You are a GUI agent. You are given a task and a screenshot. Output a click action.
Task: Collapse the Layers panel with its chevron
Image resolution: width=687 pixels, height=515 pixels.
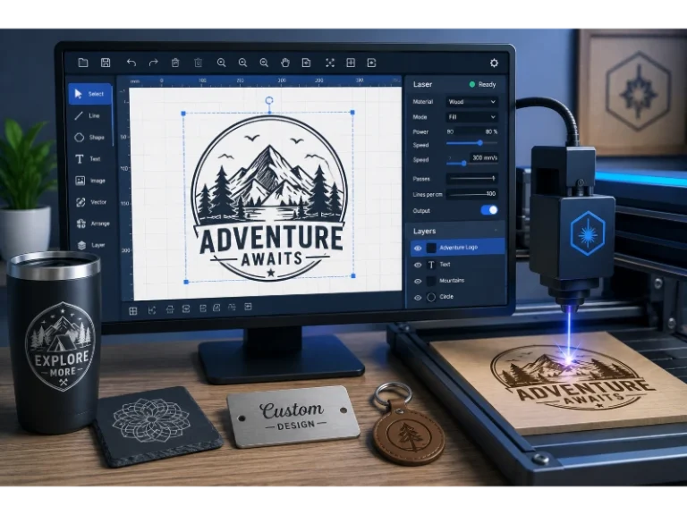(496, 231)
